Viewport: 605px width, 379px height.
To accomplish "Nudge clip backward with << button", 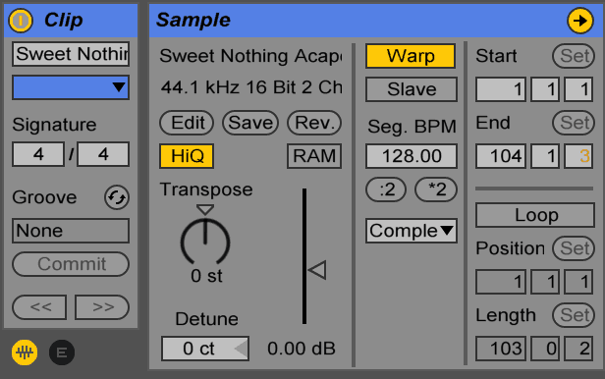I will [x=39, y=307].
